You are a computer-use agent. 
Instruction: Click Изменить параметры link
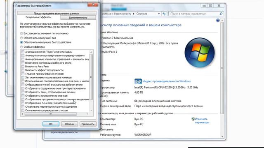(202, 121)
